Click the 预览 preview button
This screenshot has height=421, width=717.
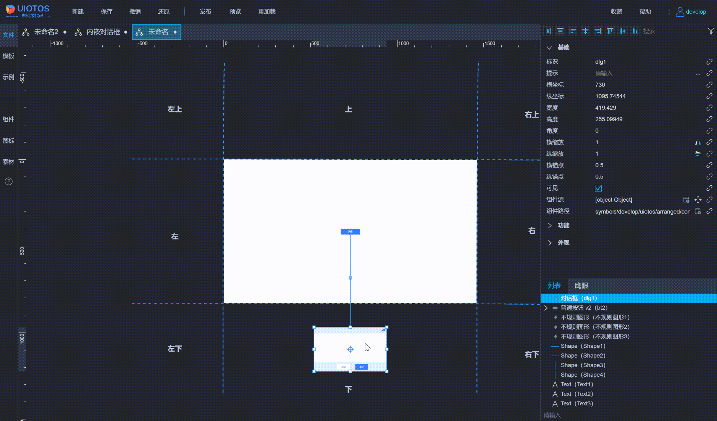[235, 12]
